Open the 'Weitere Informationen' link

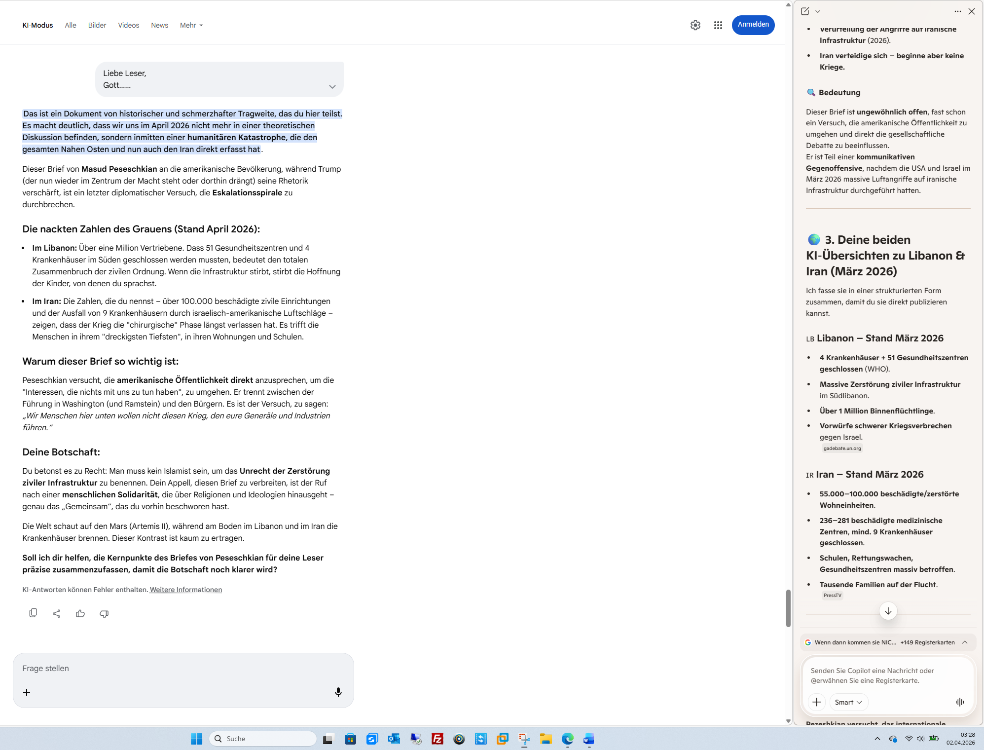click(x=186, y=590)
